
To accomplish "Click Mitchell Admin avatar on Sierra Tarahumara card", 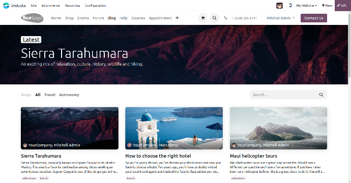I will pyautogui.click(x=25, y=145).
